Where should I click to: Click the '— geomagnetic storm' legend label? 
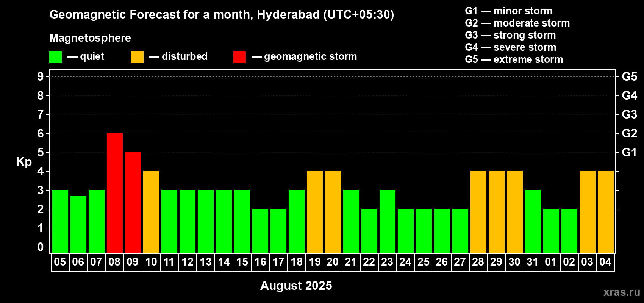304,56
